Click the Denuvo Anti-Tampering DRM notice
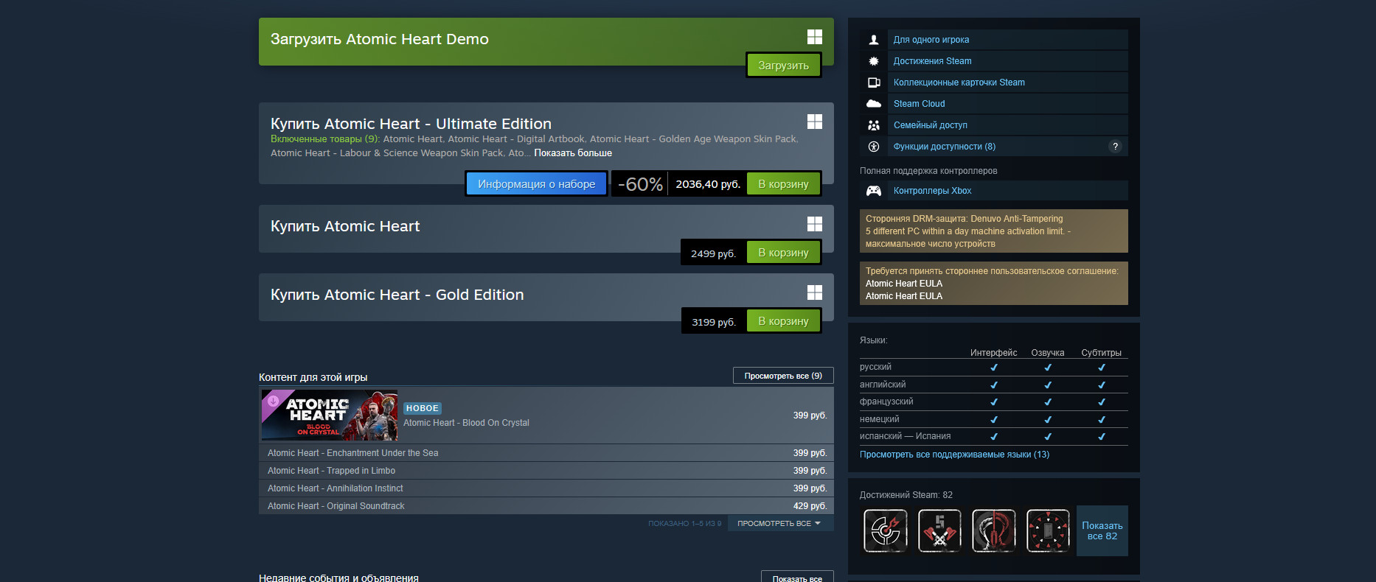 (993, 231)
